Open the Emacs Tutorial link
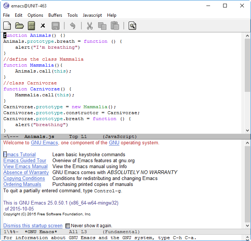Viewport: 251px width, 241px height. [20, 154]
